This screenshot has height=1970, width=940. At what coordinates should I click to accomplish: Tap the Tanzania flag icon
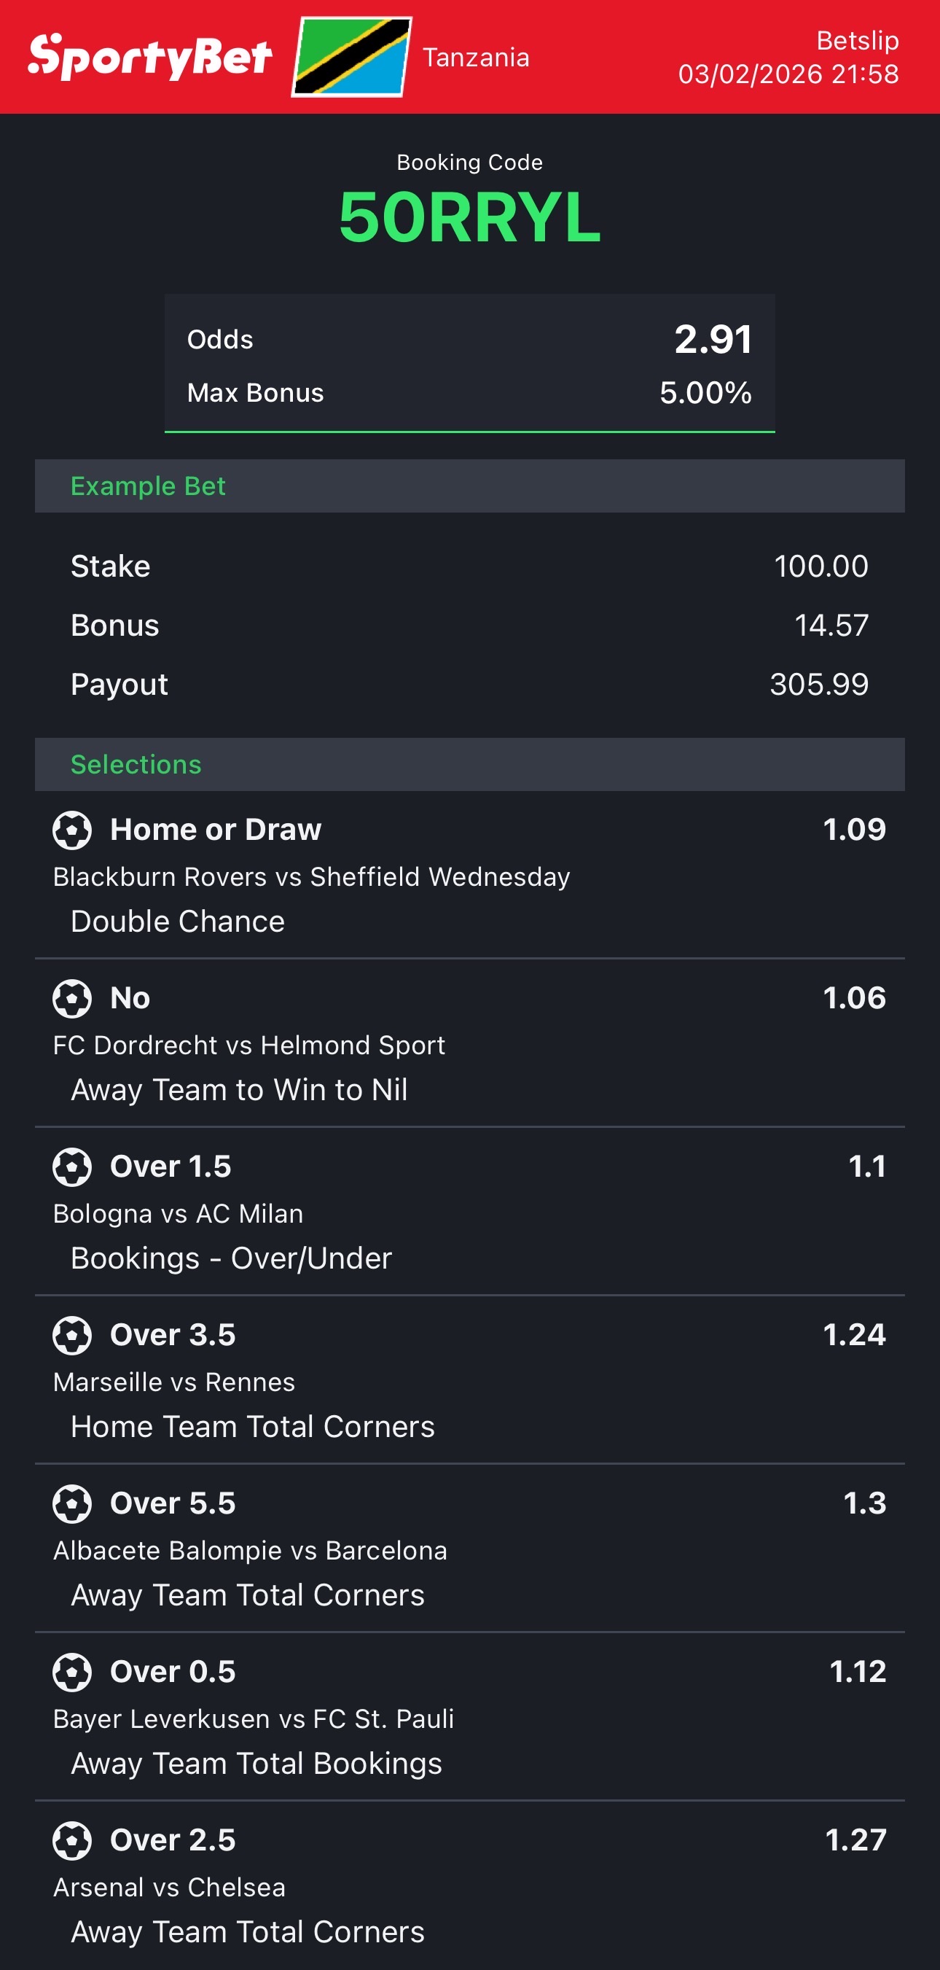[x=351, y=58]
